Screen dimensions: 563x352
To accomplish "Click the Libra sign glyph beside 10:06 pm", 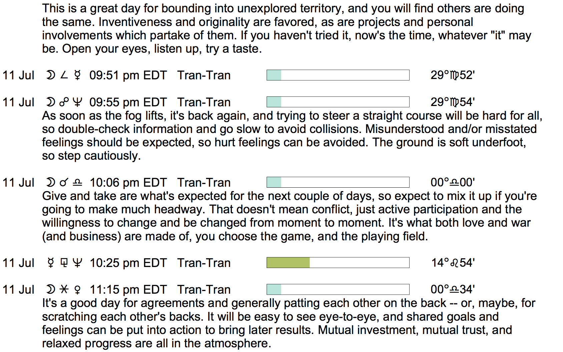I will click(77, 183).
